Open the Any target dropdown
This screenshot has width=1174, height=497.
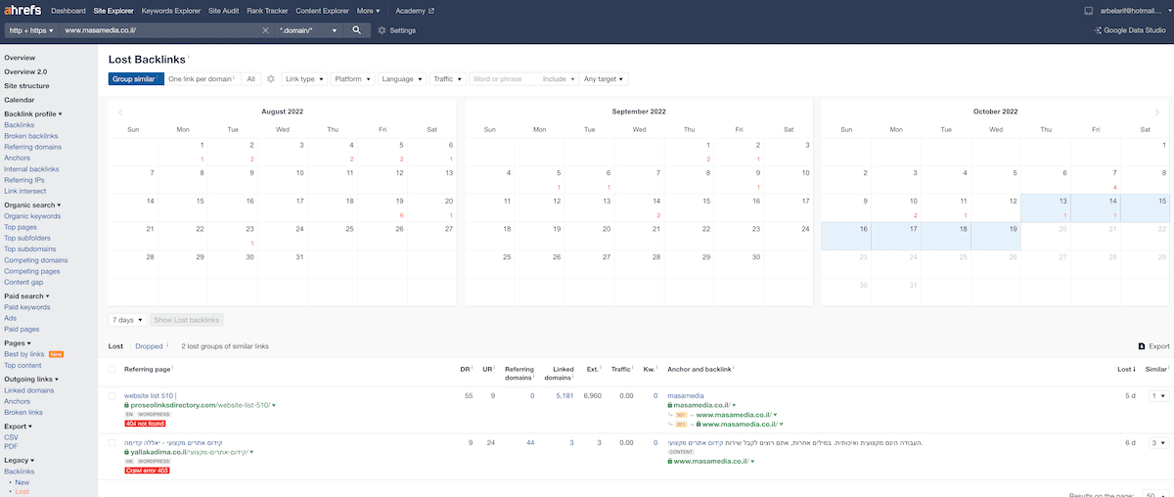604,78
